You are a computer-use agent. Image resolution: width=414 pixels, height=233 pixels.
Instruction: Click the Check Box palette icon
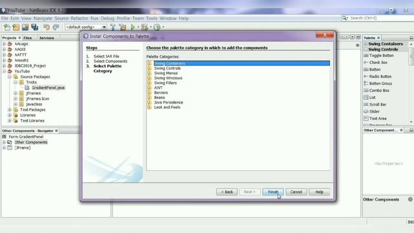[366, 62]
